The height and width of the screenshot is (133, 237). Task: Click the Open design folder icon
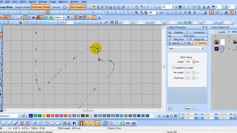(x=94, y=7)
